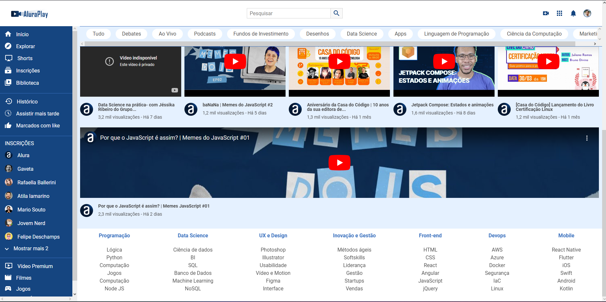The width and height of the screenshot is (606, 302).
Task: Open the featured video options menu
Action: point(587,138)
